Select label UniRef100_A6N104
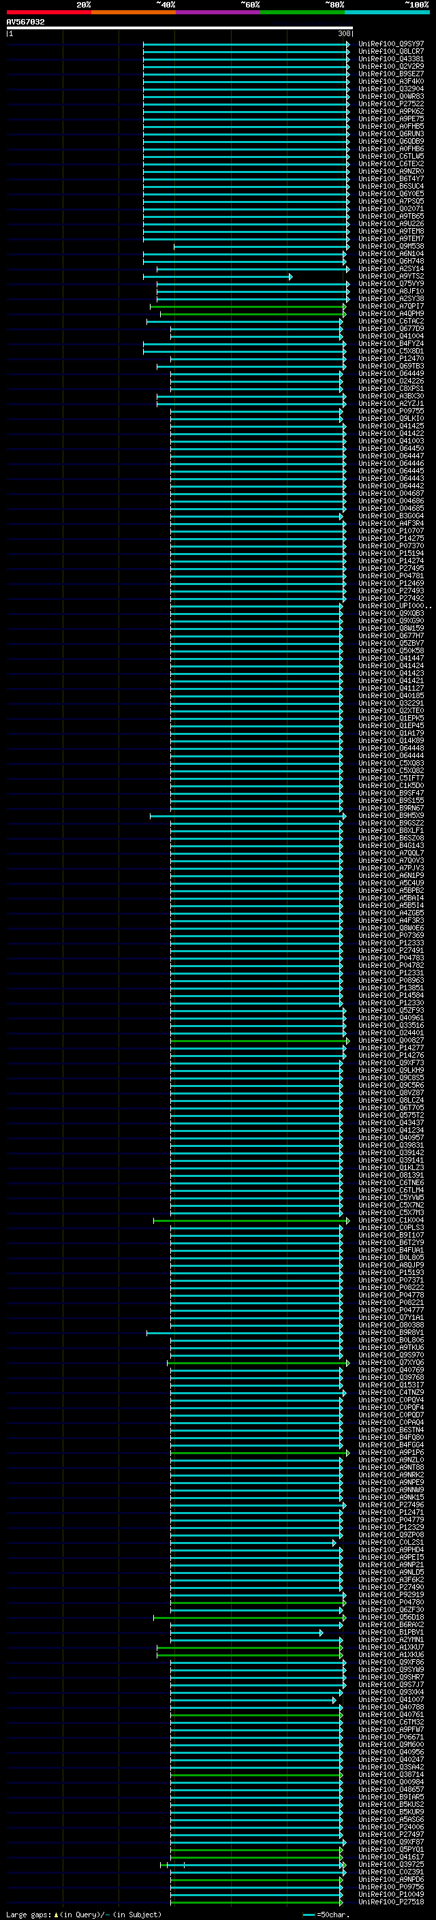This screenshot has height=1920, width=436. (x=391, y=253)
